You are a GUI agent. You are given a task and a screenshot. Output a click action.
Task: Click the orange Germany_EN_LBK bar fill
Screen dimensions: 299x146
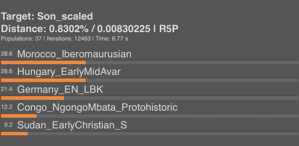coord(33,98)
